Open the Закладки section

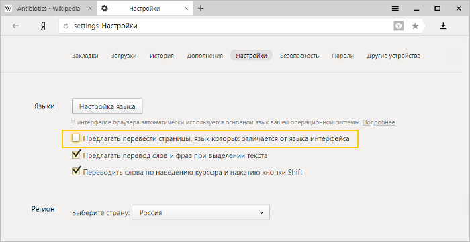(x=85, y=56)
